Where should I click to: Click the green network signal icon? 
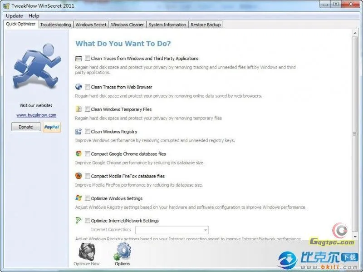point(79,220)
